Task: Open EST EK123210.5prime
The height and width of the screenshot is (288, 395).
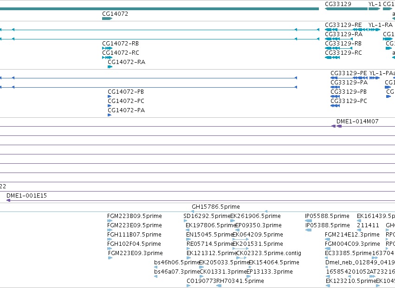Action: tap(351, 281)
